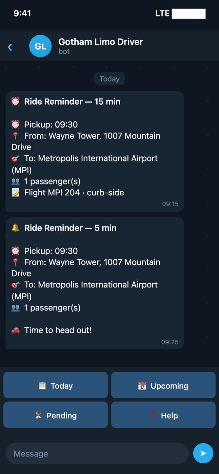Screen dimensions: 219x474
Task: Tap the back arrow icon
Action: pos(10,47)
